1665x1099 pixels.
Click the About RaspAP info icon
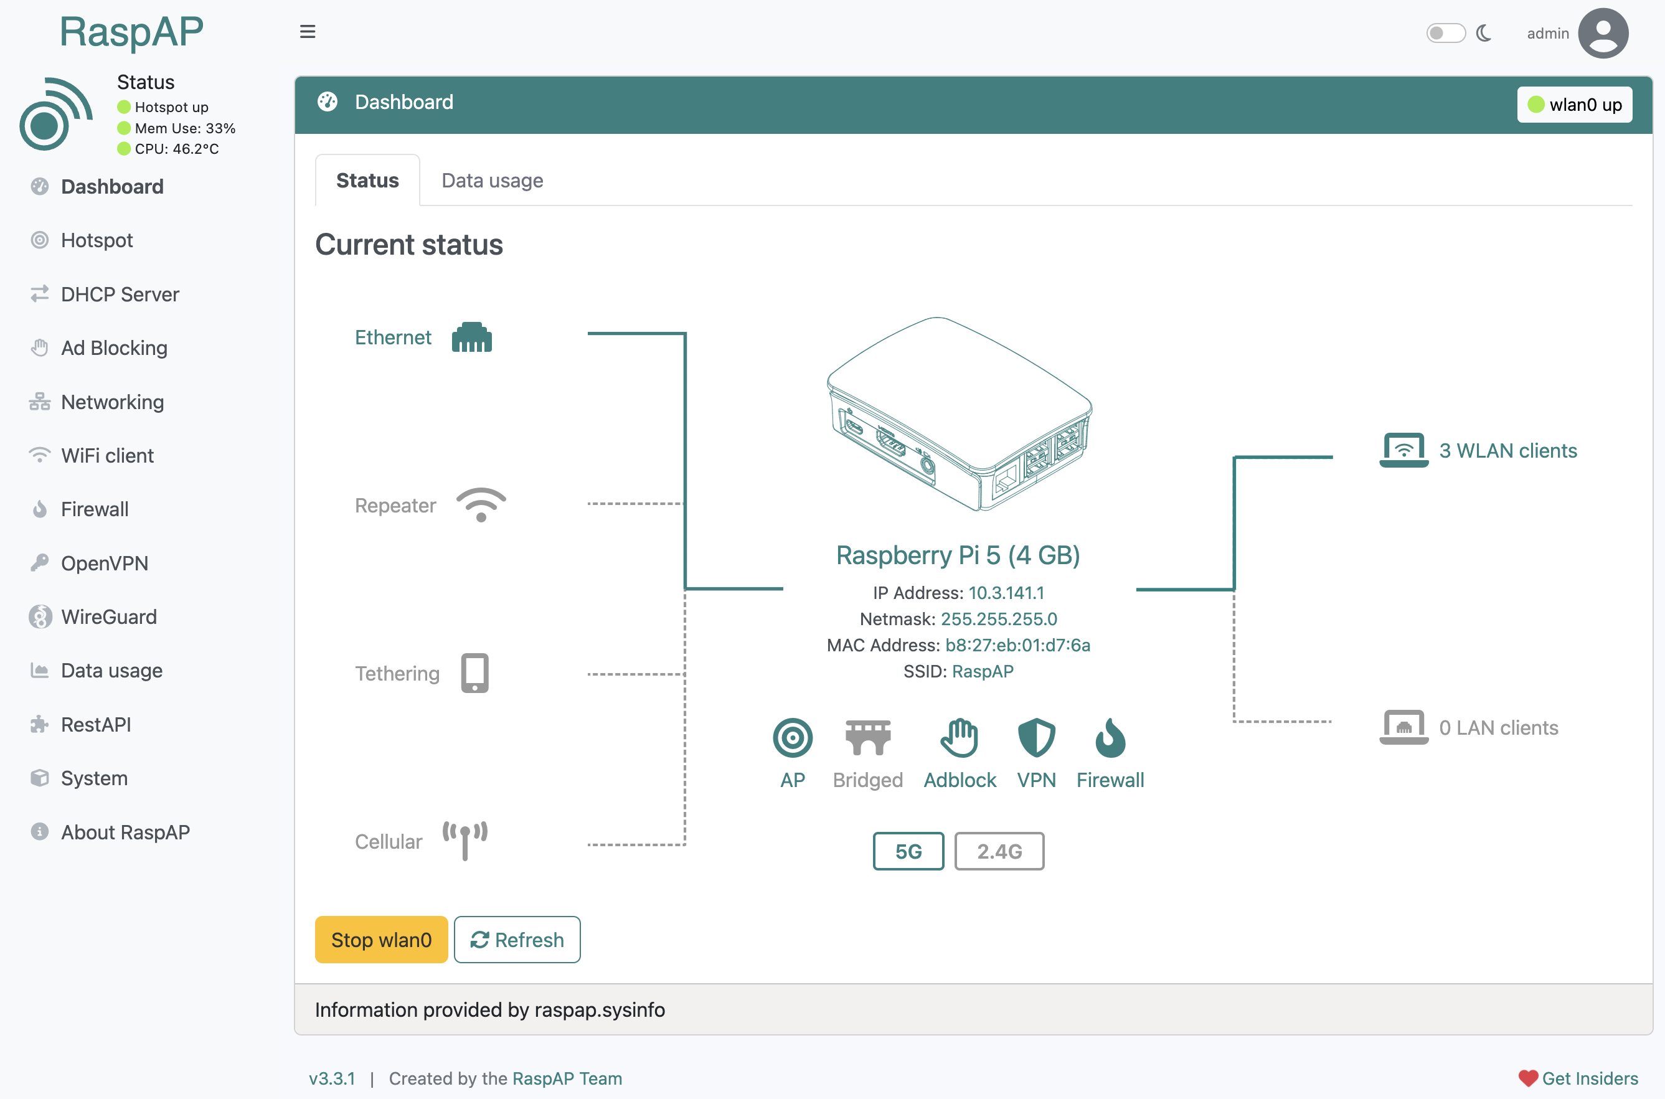point(40,832)
